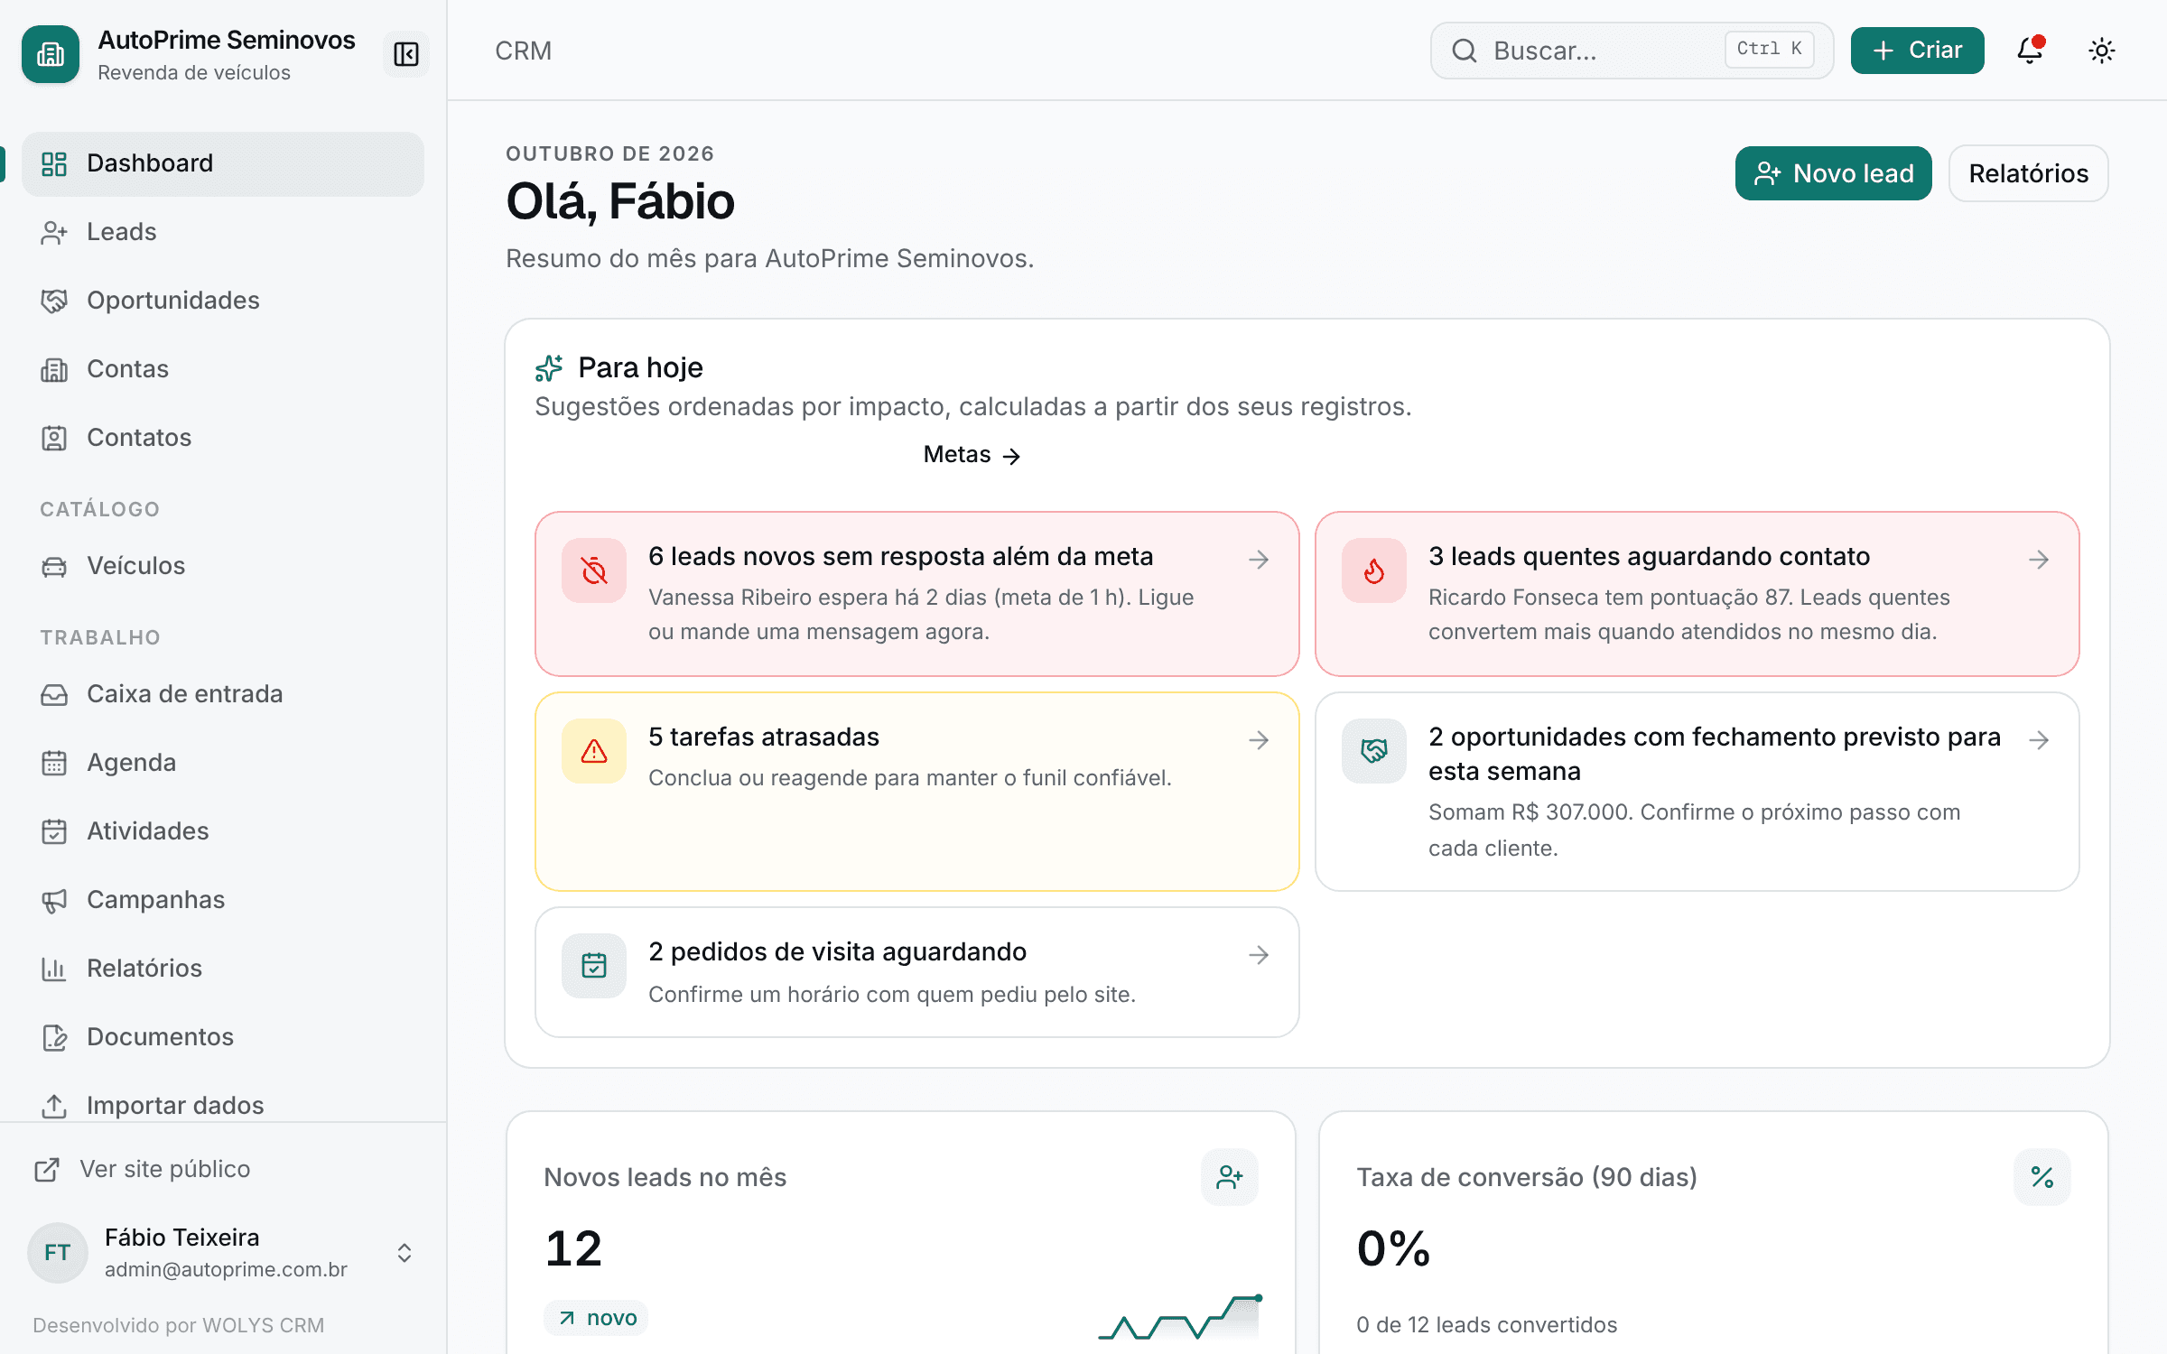Click the Buscar search field
Screen dimensions: 2167x1354
[x=1632, y=51]
